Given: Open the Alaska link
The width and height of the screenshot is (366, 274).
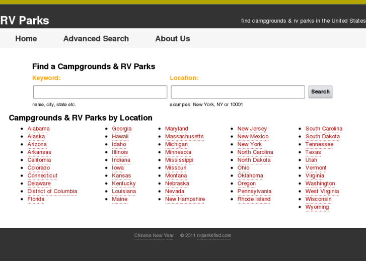Looking at the screenshot, I should pyautogui.click(x=36, y=137).
